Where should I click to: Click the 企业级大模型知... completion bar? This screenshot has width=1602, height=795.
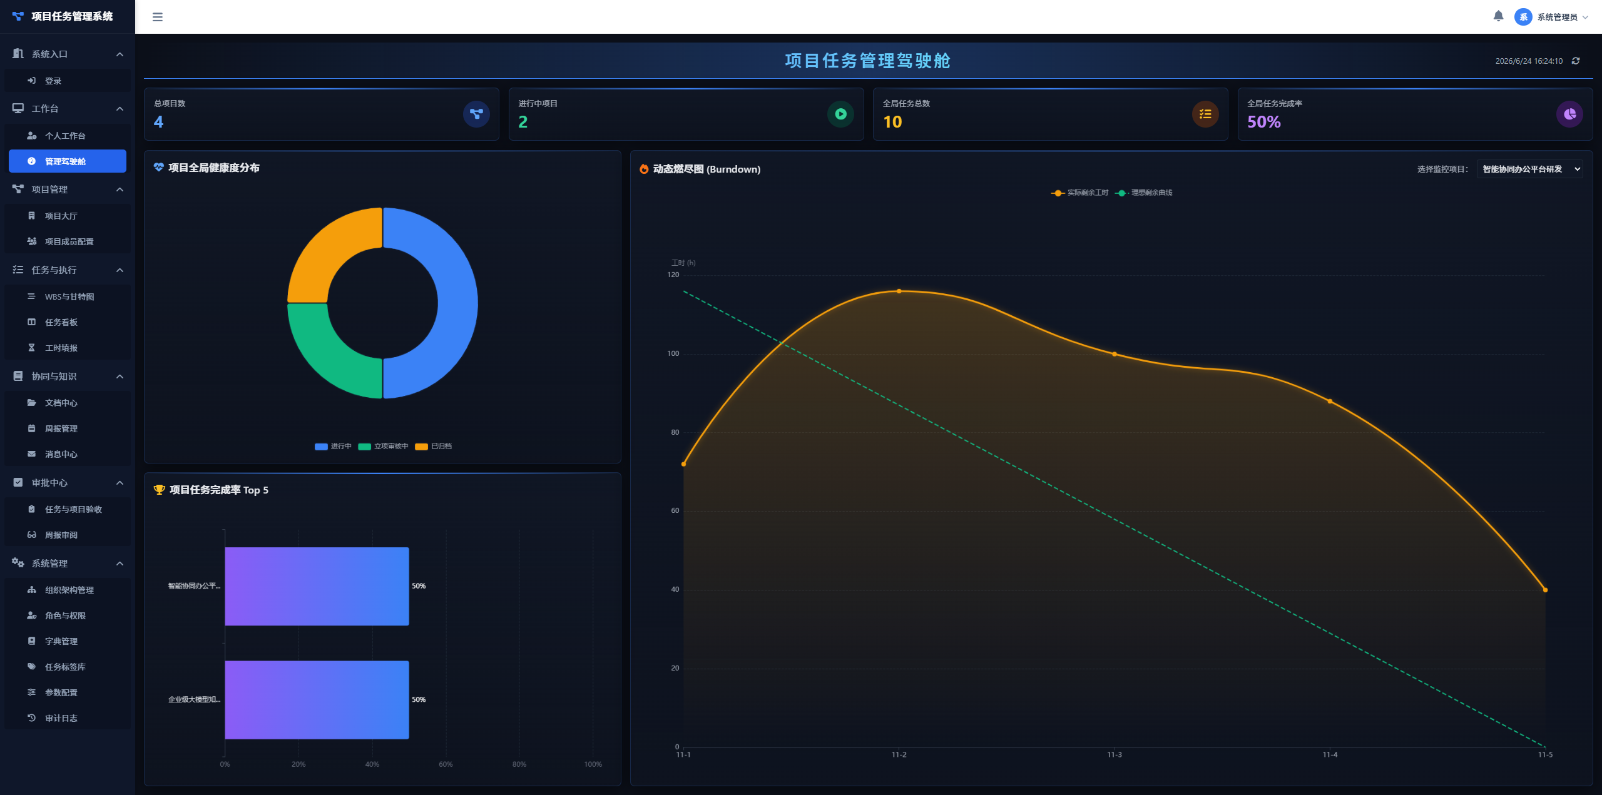317,699
